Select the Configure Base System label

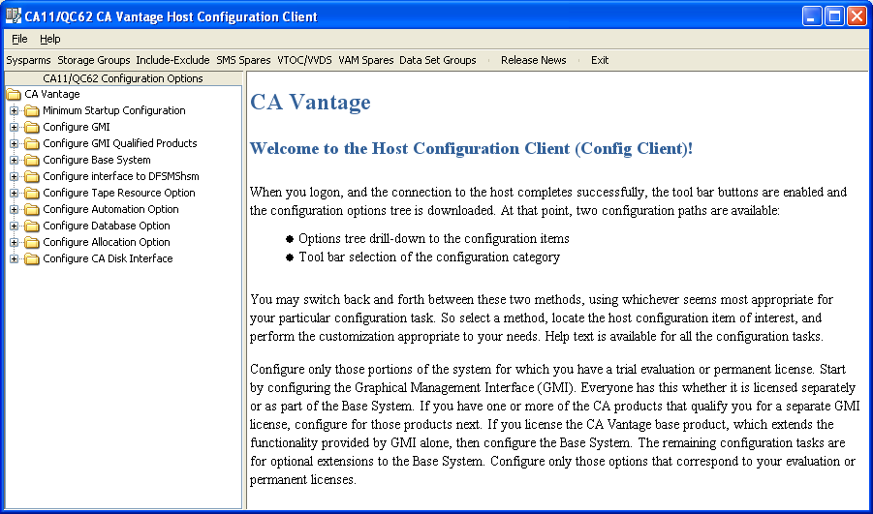[97, 161]
